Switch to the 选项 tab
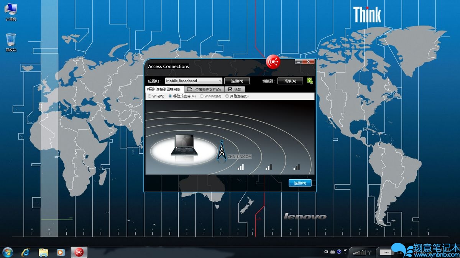 click(235, 89)
